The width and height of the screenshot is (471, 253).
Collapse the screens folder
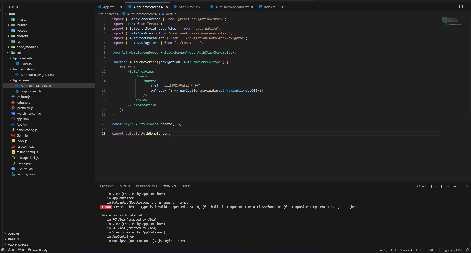pos(49,80)
